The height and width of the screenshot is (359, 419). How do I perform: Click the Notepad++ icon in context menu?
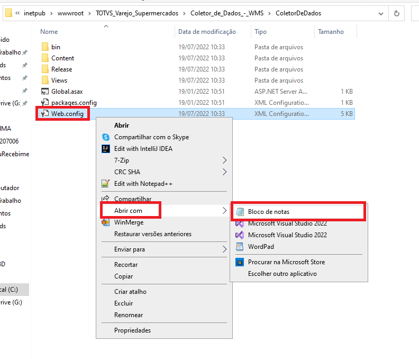pos(105,184)
